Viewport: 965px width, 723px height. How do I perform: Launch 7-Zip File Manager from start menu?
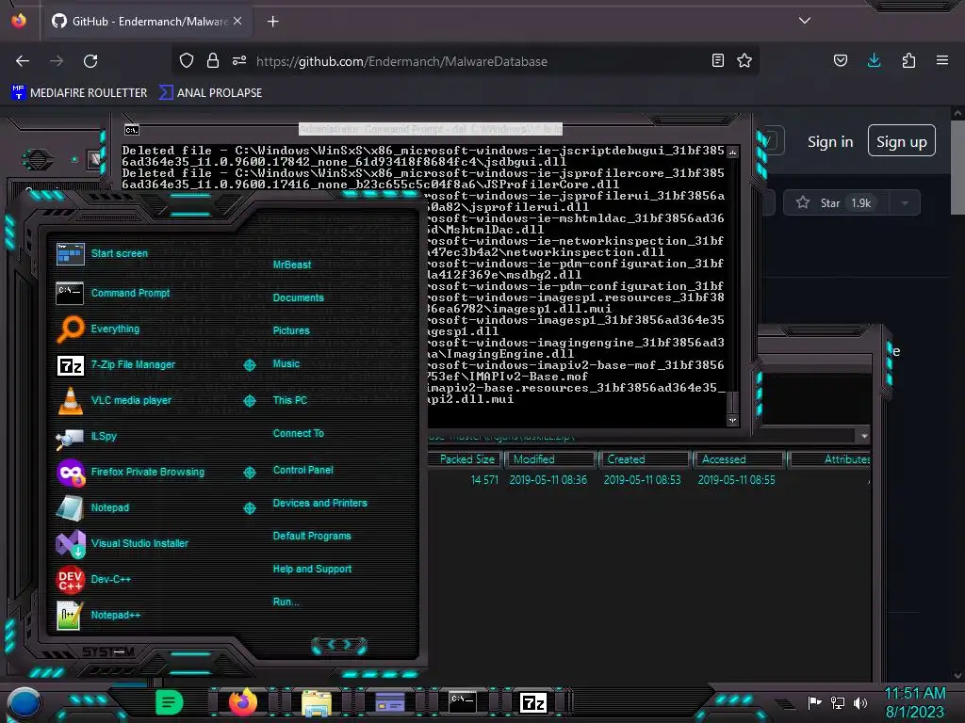[x=116, y=364]
